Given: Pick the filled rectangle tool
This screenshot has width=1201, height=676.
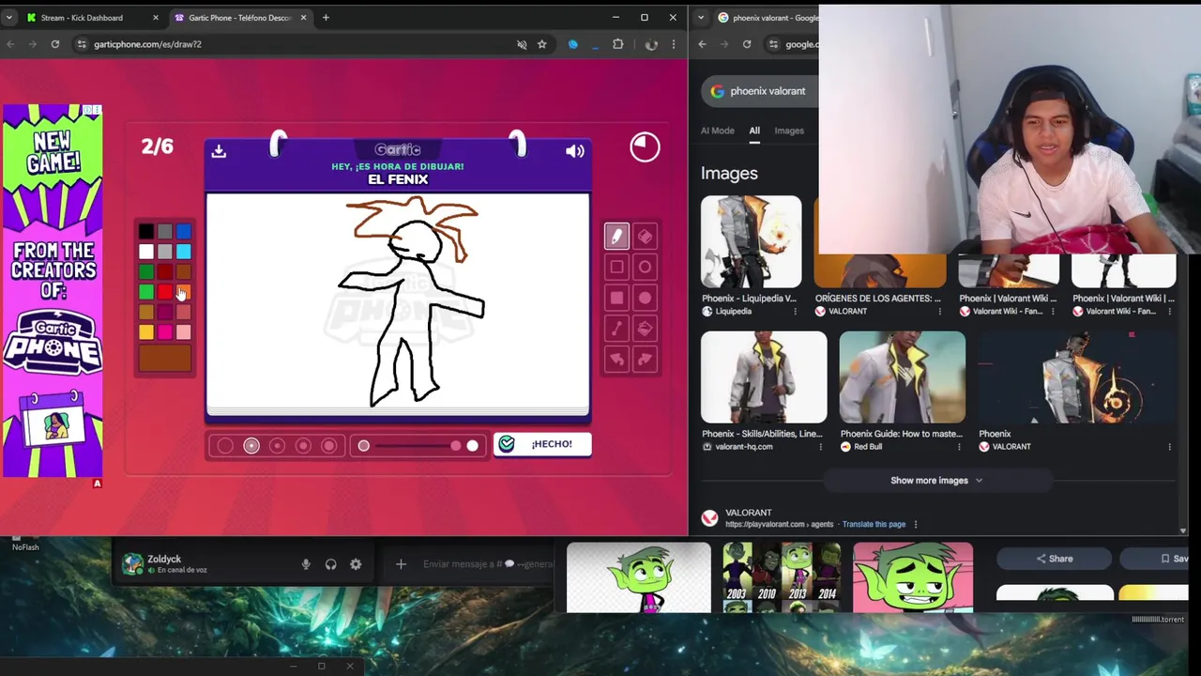Looking at the screenshot, I should click(616, 299).
